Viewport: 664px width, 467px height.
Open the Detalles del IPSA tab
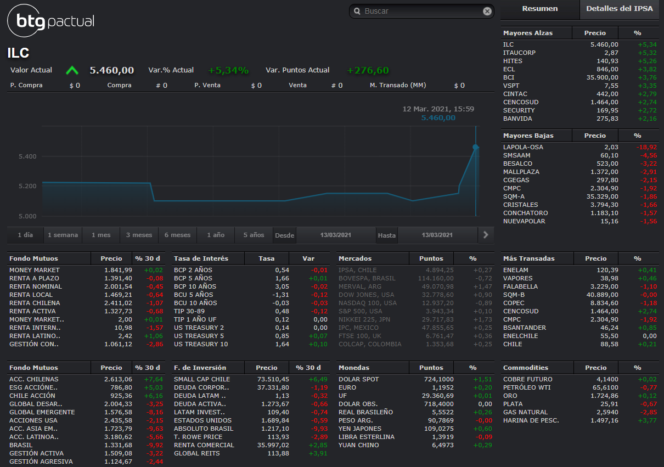pos(619,9)
